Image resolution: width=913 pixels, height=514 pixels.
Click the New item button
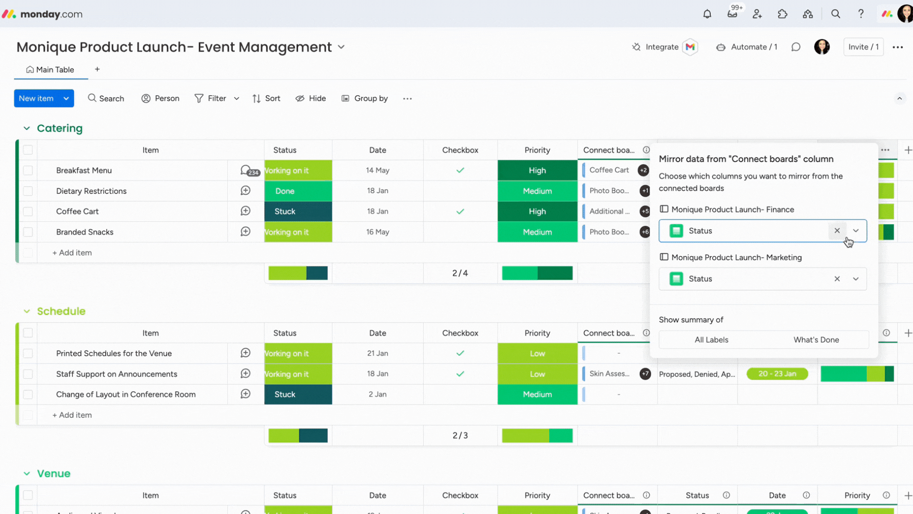click(36, 99)
